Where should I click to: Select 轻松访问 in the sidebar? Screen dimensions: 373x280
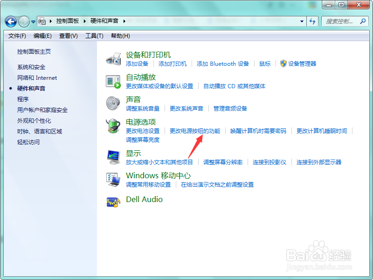pyautogui.click(x=28, y=142)
